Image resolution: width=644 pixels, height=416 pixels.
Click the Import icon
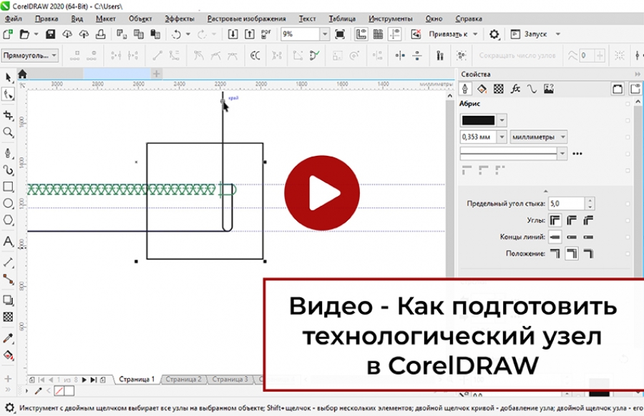(x=233, y=34)
